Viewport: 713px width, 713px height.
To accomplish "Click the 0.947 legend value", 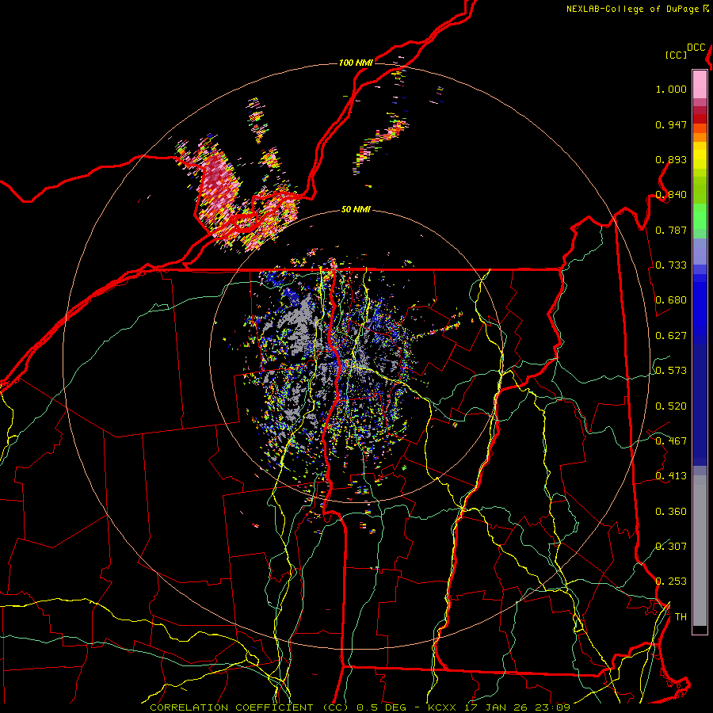I will click(671, 124).
